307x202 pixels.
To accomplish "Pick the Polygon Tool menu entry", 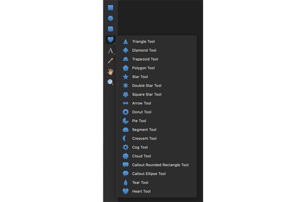I will point(144,68).
